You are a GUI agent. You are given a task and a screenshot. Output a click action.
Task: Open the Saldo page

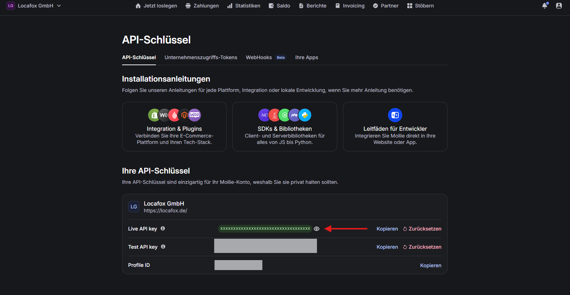(x=279, y=6)
